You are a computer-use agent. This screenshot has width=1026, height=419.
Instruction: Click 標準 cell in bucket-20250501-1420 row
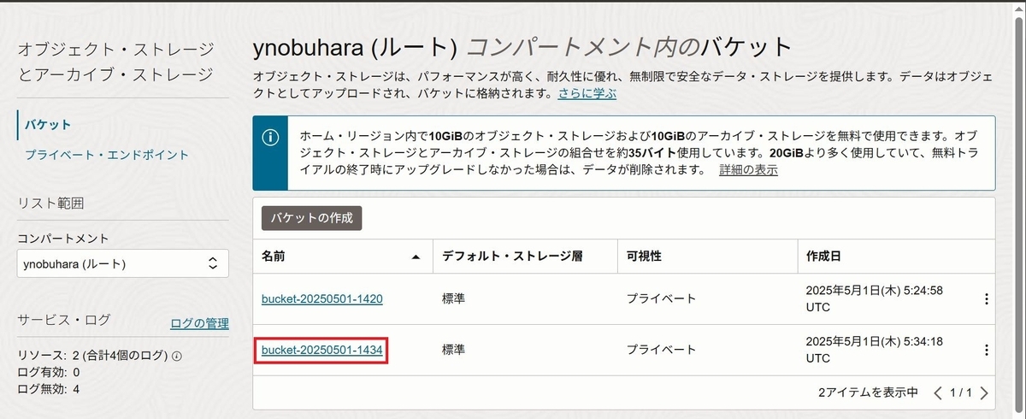click(454, 299)
